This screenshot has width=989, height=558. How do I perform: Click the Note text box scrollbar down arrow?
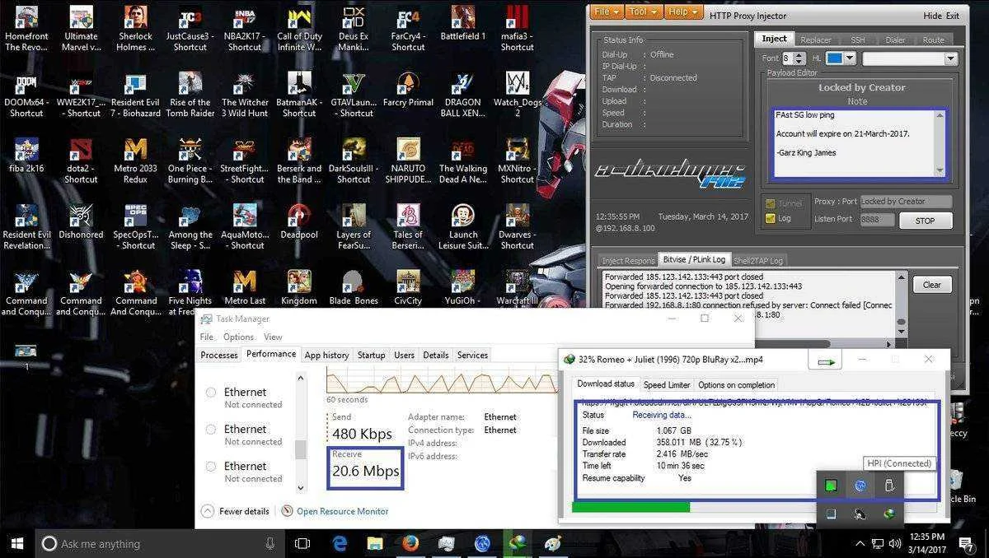[x=940, y=171]
